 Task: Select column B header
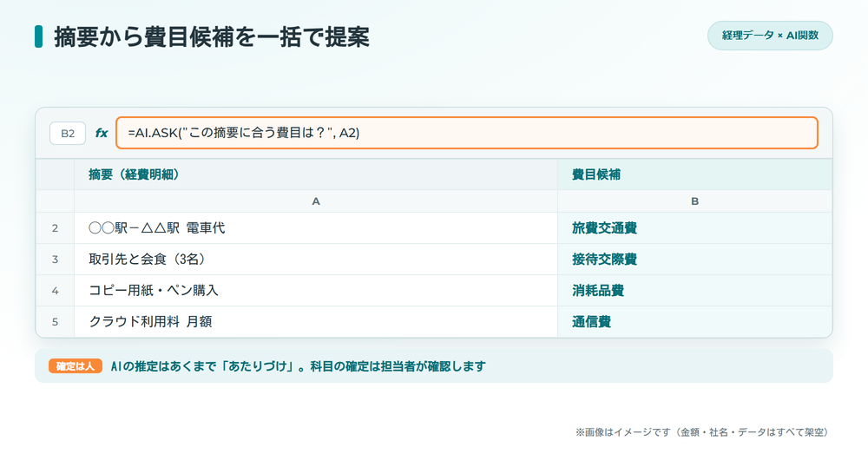pyautogui.click(x=694, y=201)
